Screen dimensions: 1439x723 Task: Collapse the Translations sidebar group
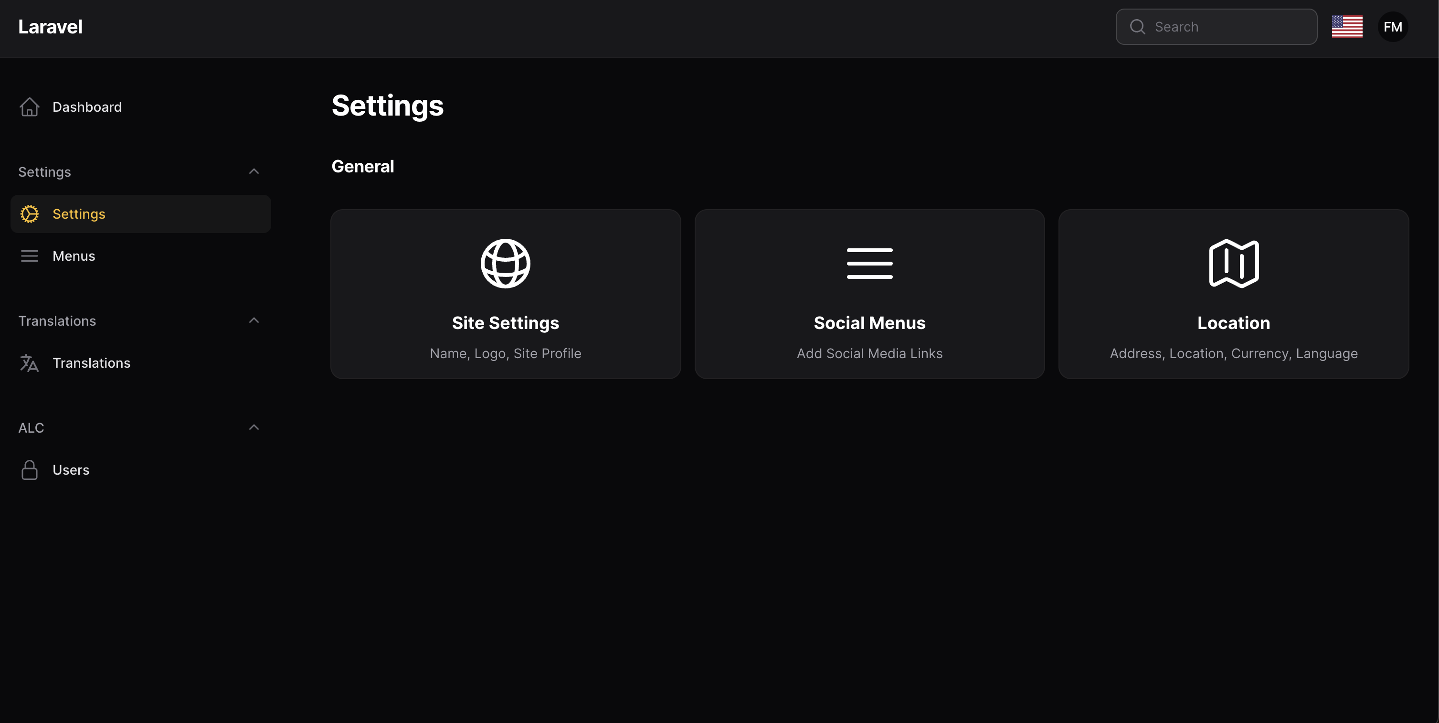[x=254, y=321]
